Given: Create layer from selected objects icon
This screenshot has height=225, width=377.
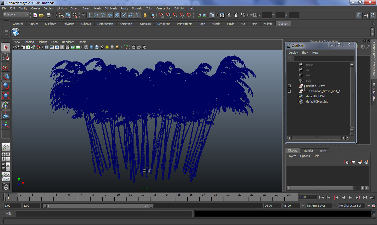Looking at the screenshot, I should [x=366, y=162].
